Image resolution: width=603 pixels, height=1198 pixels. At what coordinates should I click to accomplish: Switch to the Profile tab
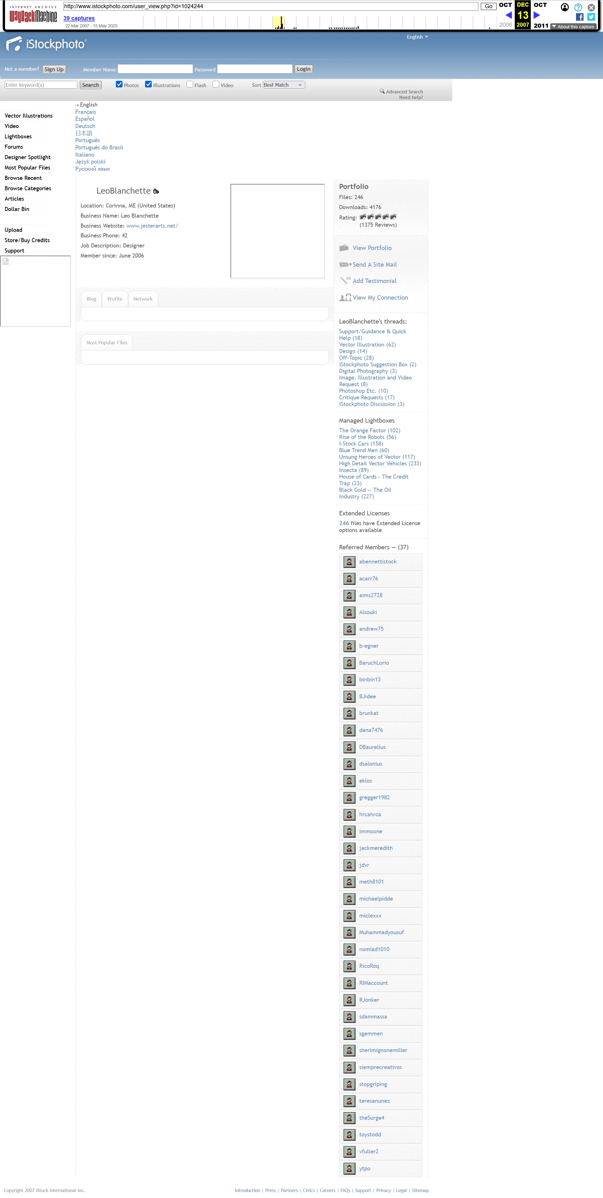point(115,299)
